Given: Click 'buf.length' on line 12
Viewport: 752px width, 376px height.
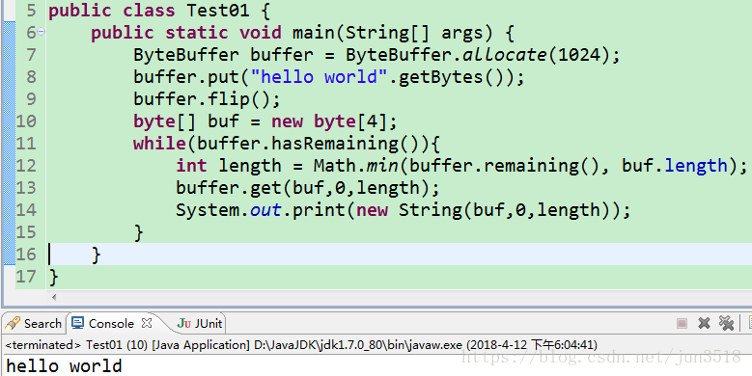Looking at the screenshot, I should pyautogui.click(x=675, y=165).
